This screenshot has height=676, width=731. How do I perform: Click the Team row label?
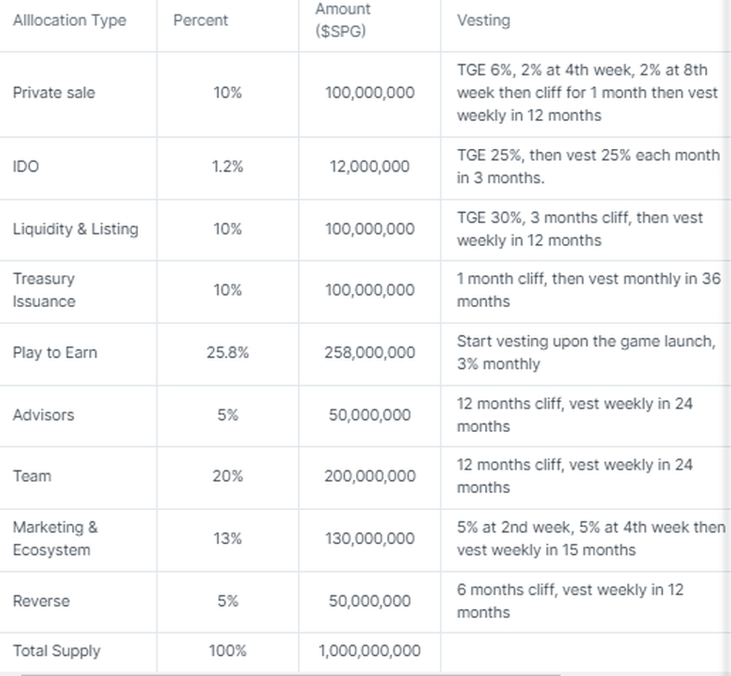pos(32,476)
